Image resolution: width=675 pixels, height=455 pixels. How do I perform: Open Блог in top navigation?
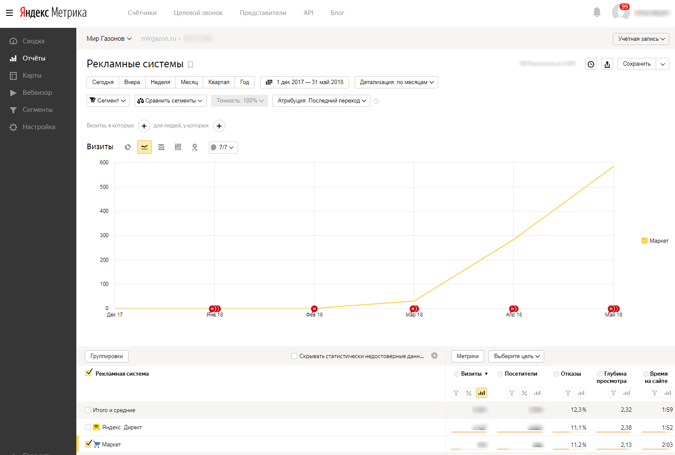[337, 13]
